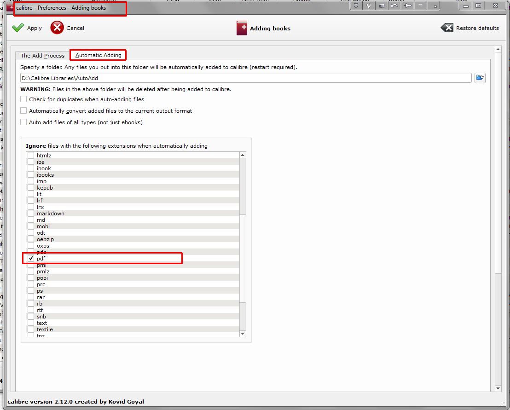Select the 'rb' row text
This screenshot has height=410, width=510.
coord(40,304)
